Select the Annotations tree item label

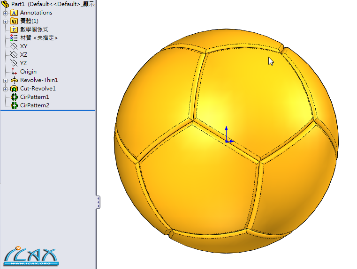[36, 13]
